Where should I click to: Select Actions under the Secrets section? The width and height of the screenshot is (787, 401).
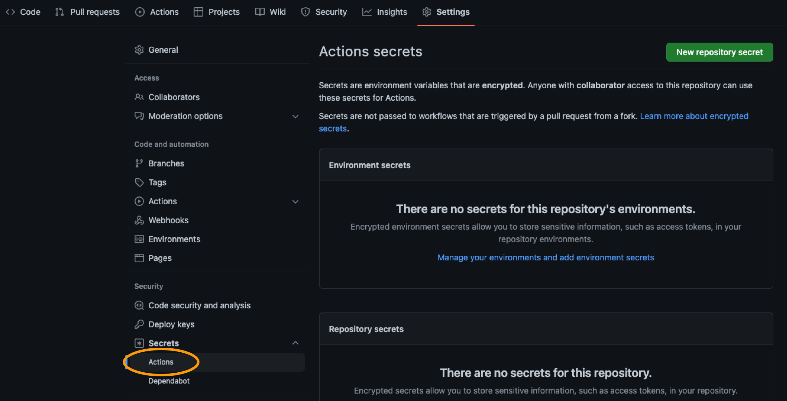[x=161, y=362]
